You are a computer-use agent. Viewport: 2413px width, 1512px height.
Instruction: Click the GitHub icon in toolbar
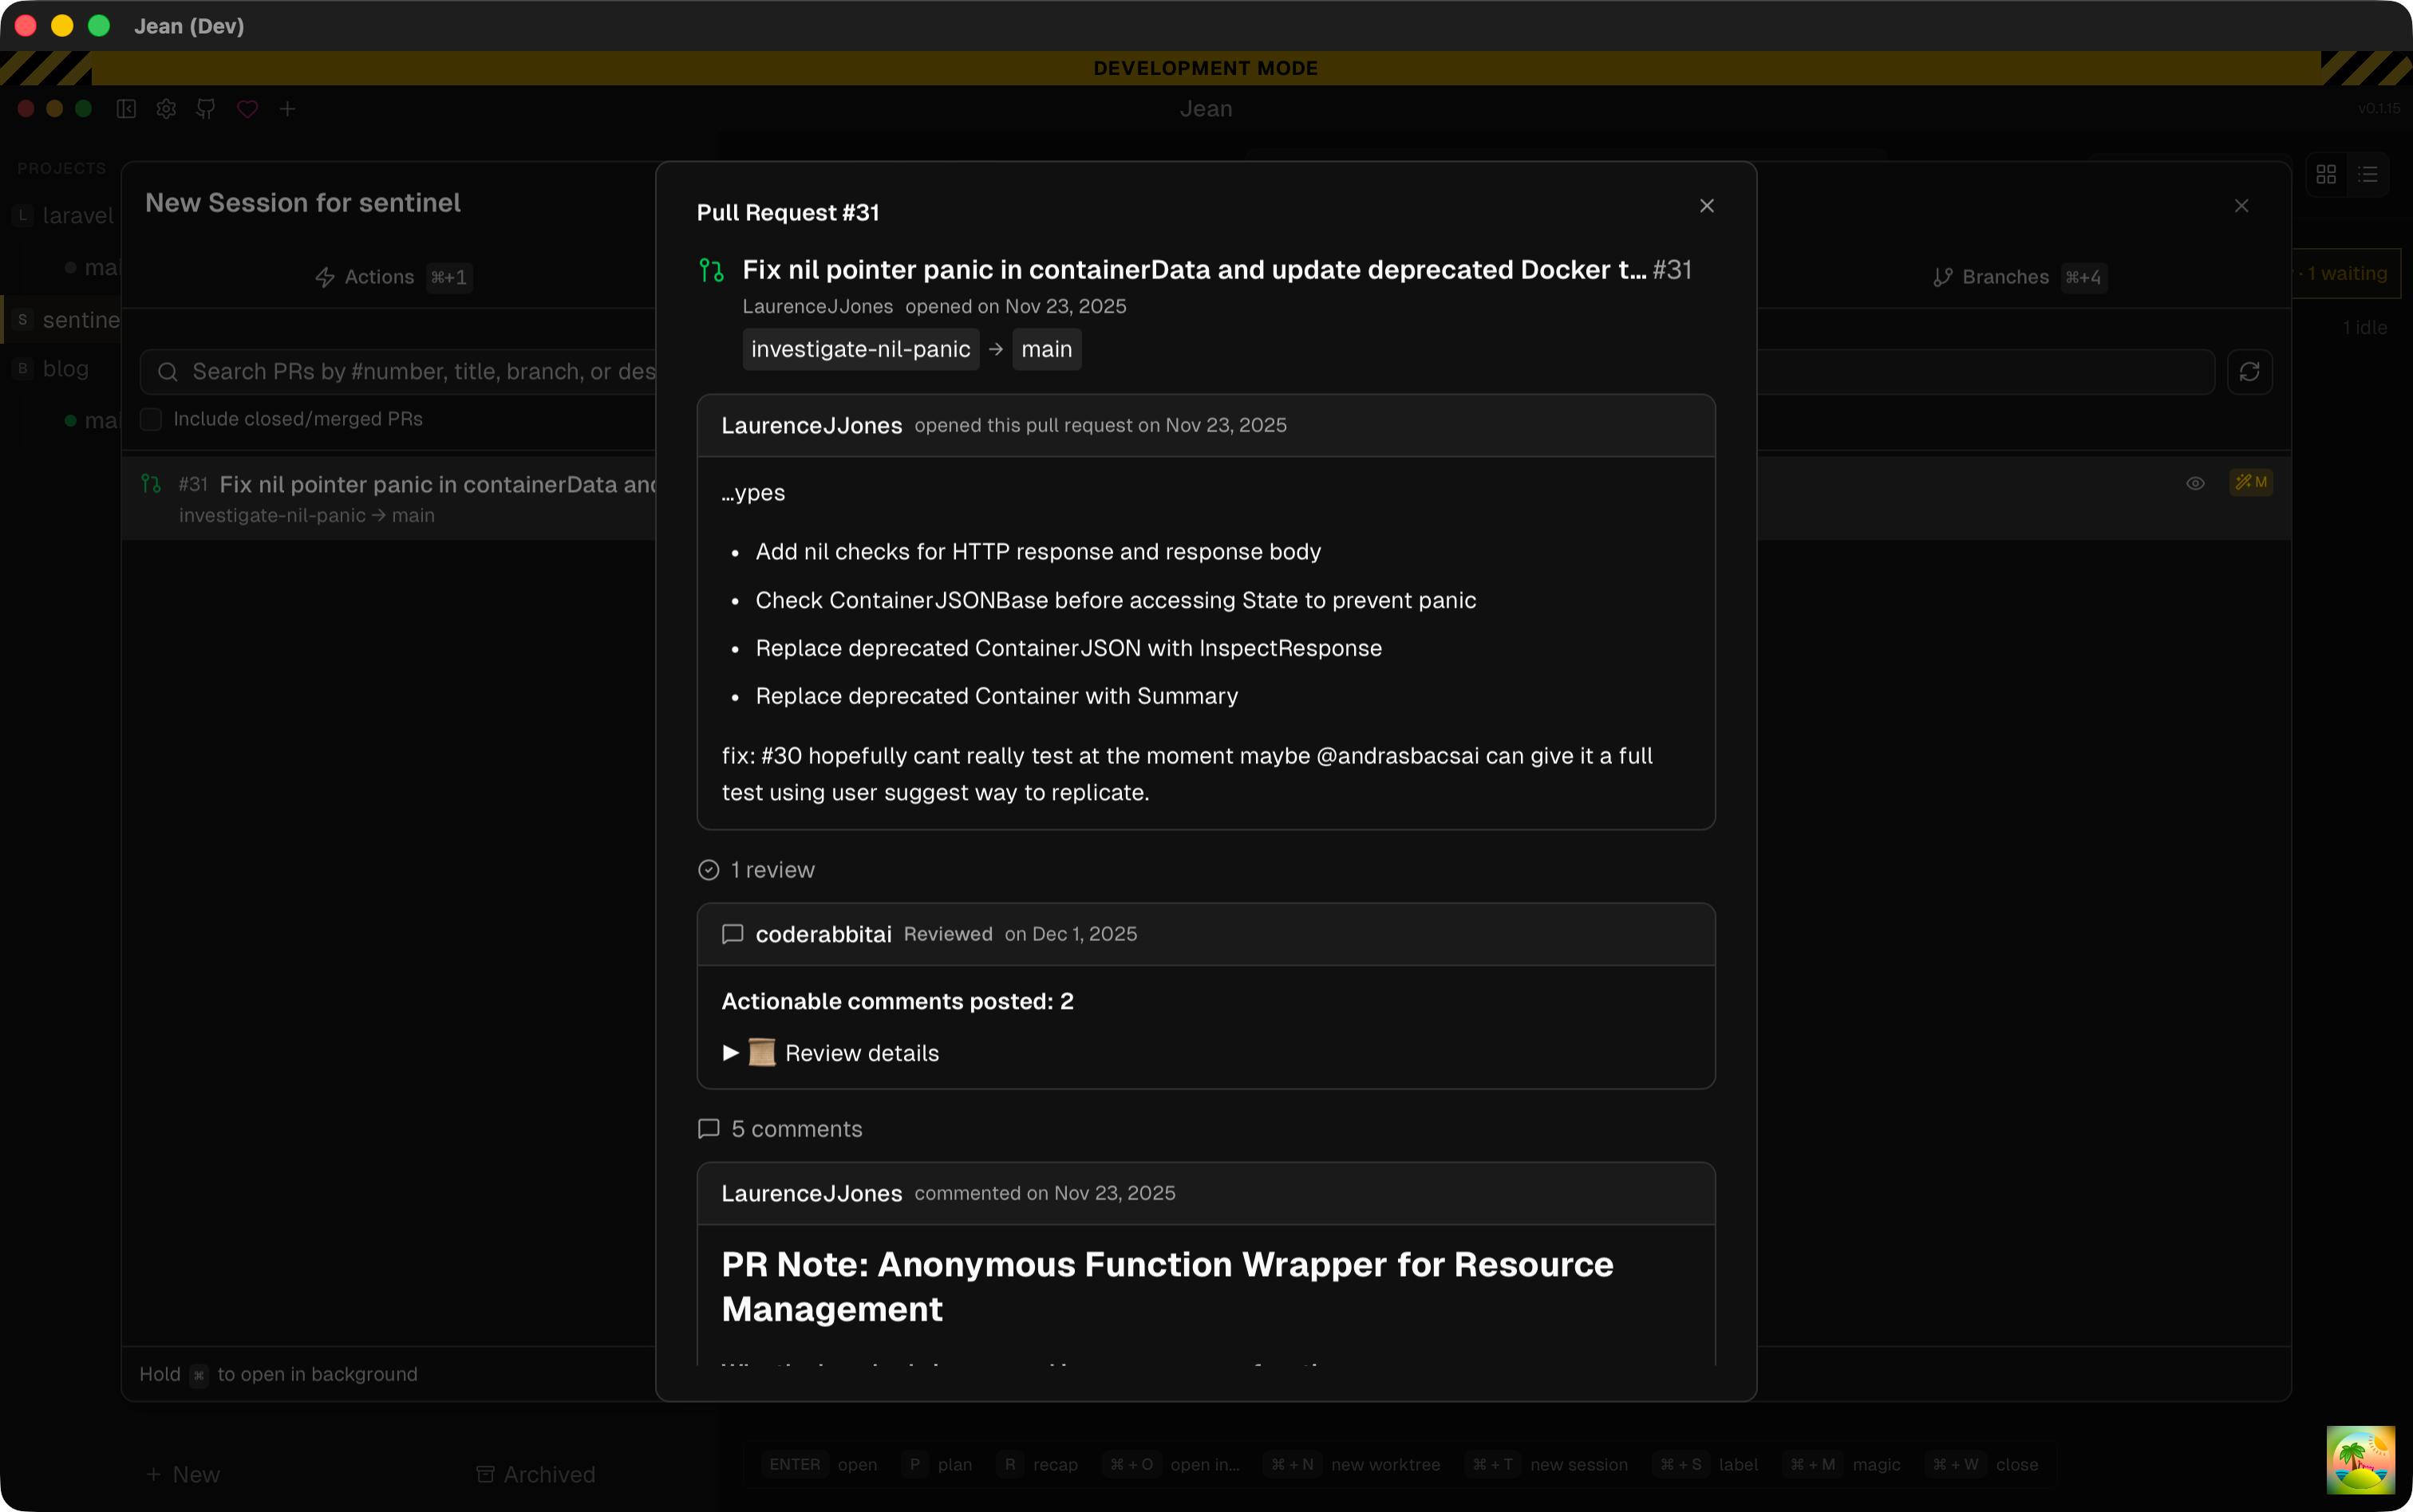206,109
